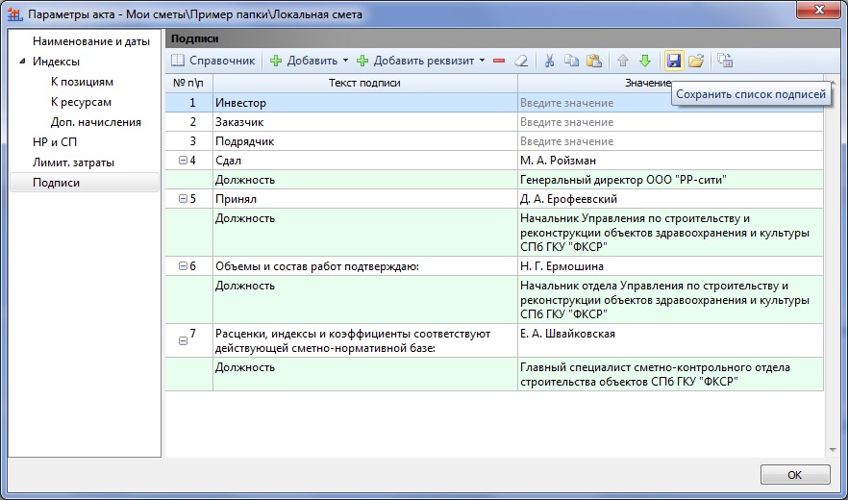Screen dimensions: 848x500
Task: Click the red minus delete icon
Action: (498, 61)
